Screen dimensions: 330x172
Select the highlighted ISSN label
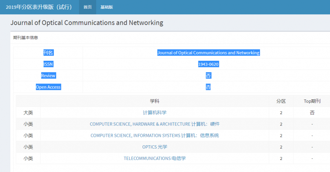(48, 64)
